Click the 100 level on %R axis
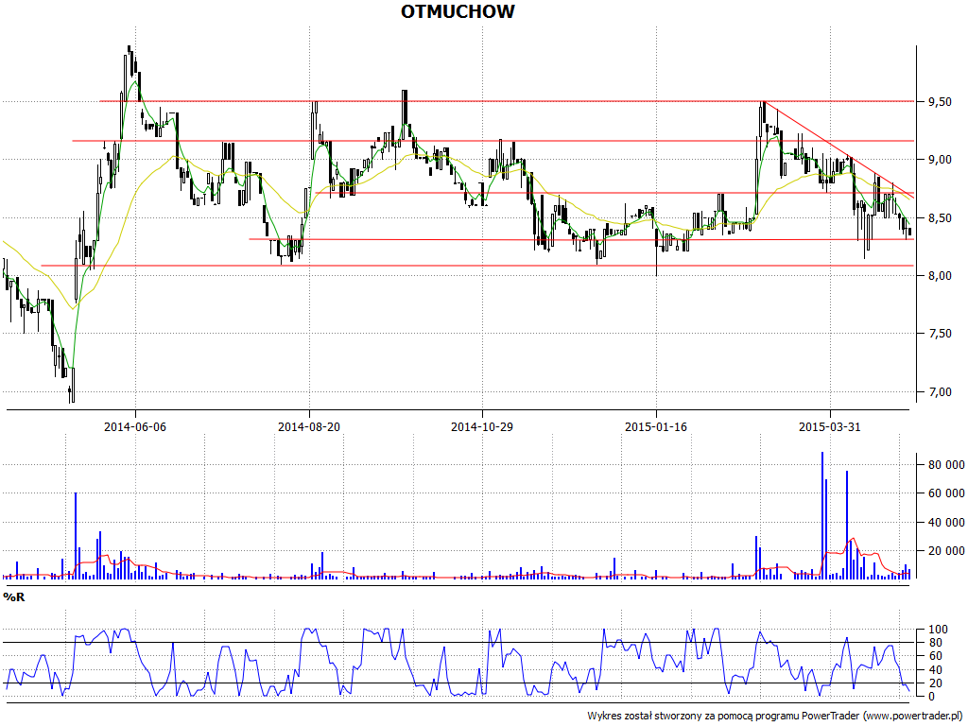This screenshot has width=968, height=726. [938, 630]
